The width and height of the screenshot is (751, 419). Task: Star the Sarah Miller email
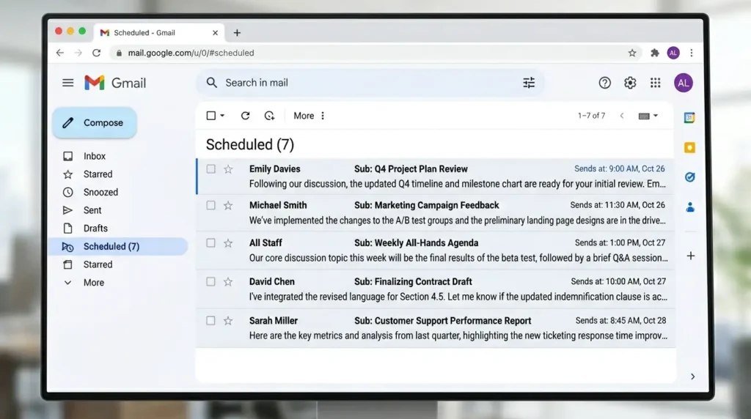228,320
